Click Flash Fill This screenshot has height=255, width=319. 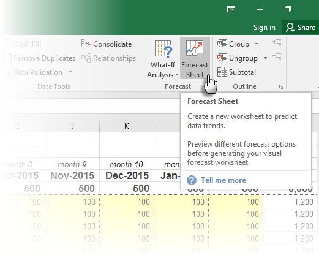click(28, 44)
